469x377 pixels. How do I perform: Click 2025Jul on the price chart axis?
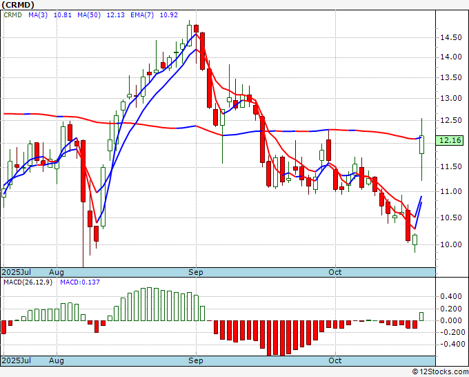click(x=17, y=272)
